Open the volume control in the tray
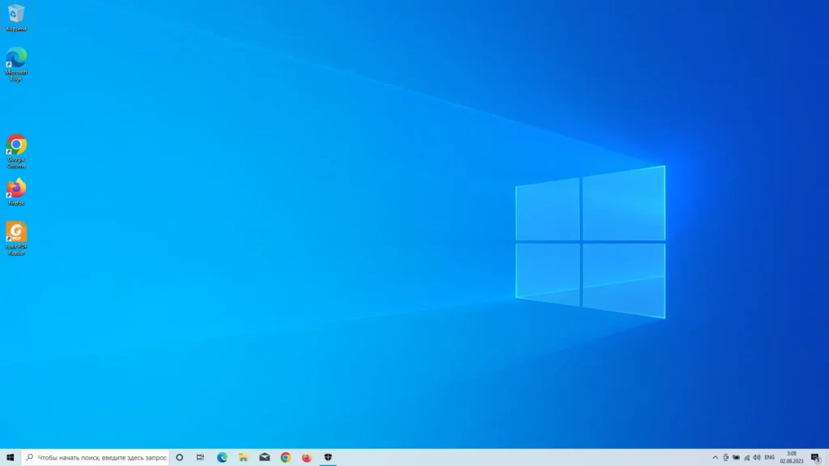Viewport: 829px width, 466px height. (x=757, y=457)
